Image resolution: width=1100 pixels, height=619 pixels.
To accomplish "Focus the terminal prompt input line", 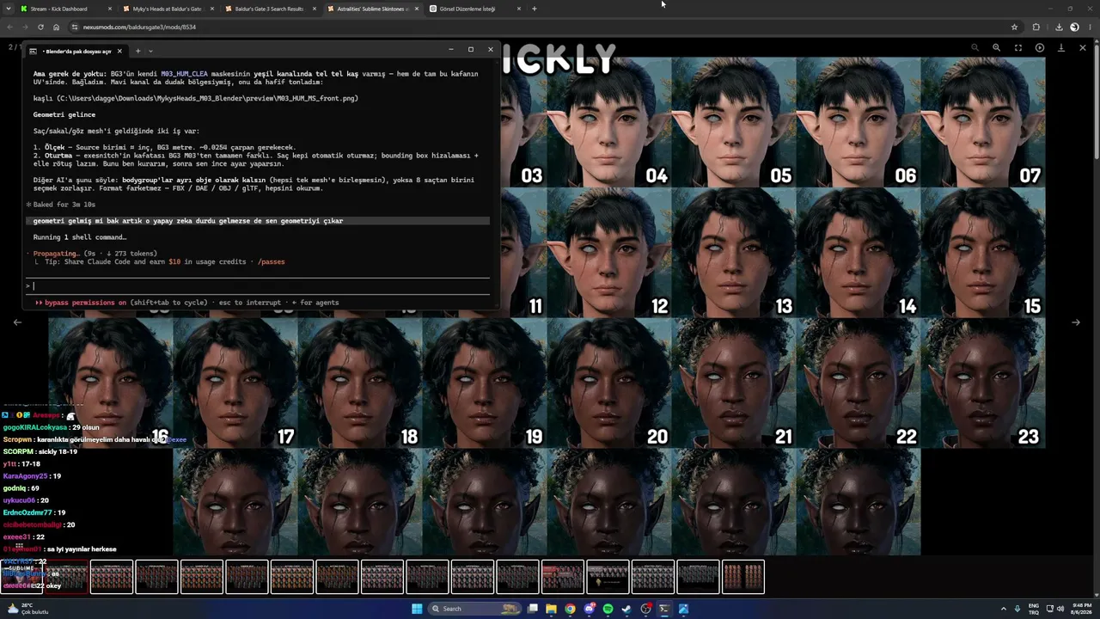I will 258,285.
